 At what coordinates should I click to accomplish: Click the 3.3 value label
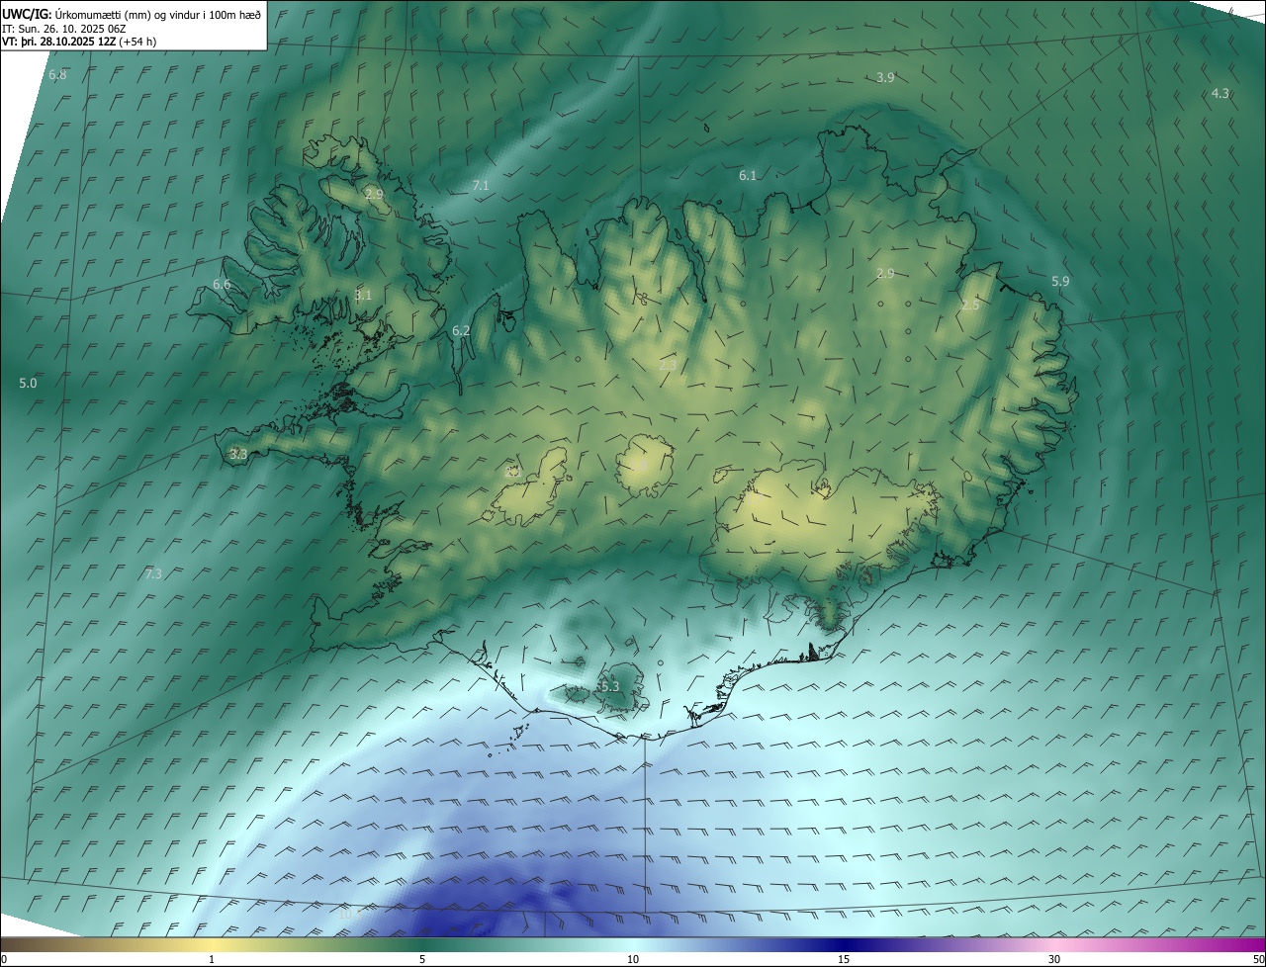[x=237, y=454]
